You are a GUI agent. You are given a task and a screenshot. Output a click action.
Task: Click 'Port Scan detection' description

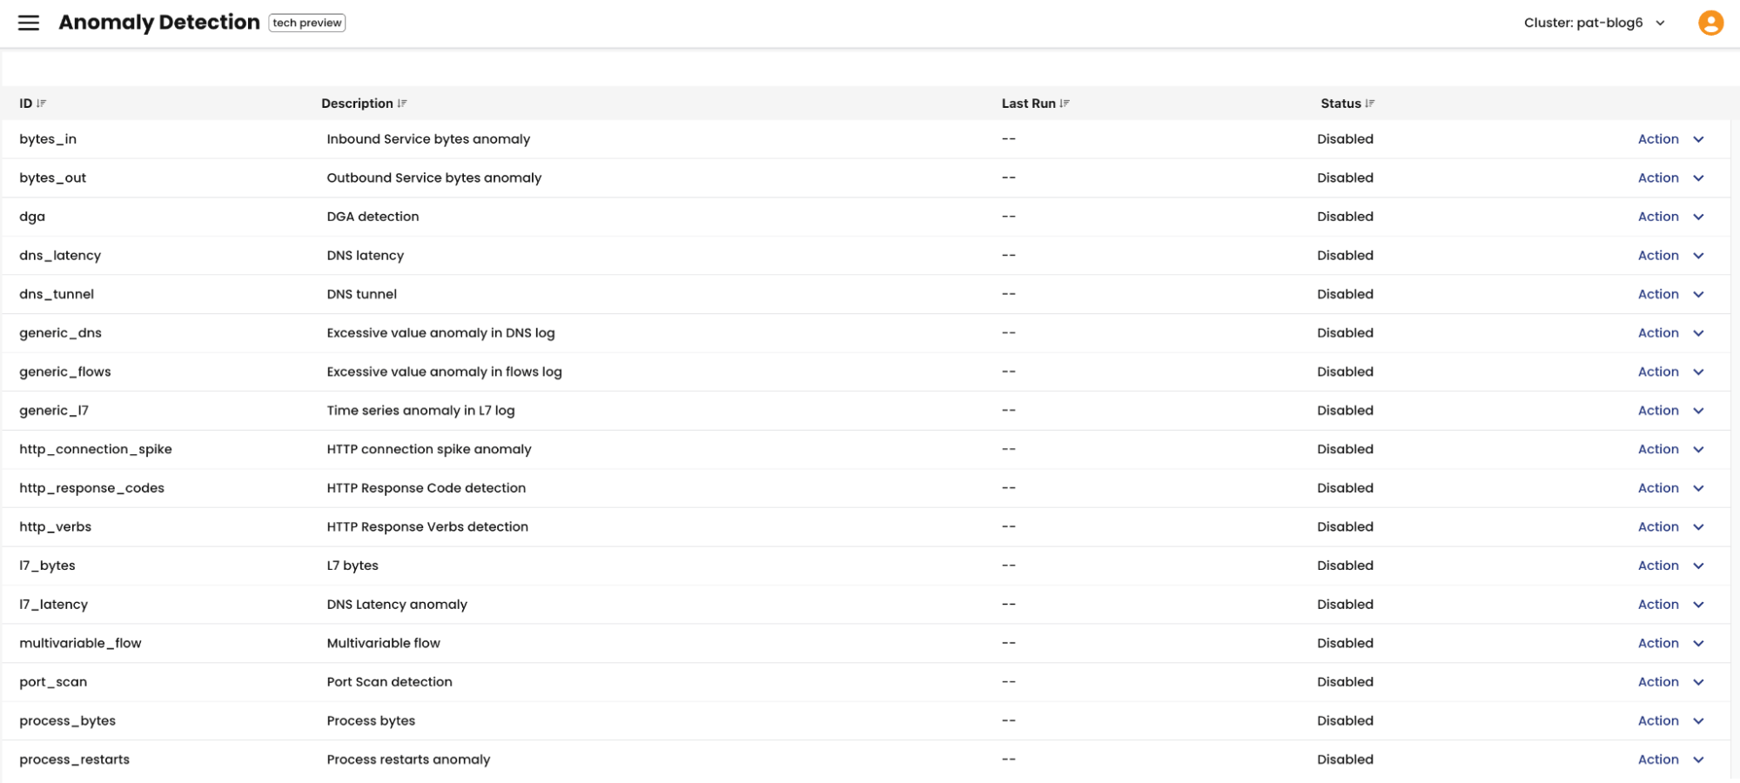389,682
